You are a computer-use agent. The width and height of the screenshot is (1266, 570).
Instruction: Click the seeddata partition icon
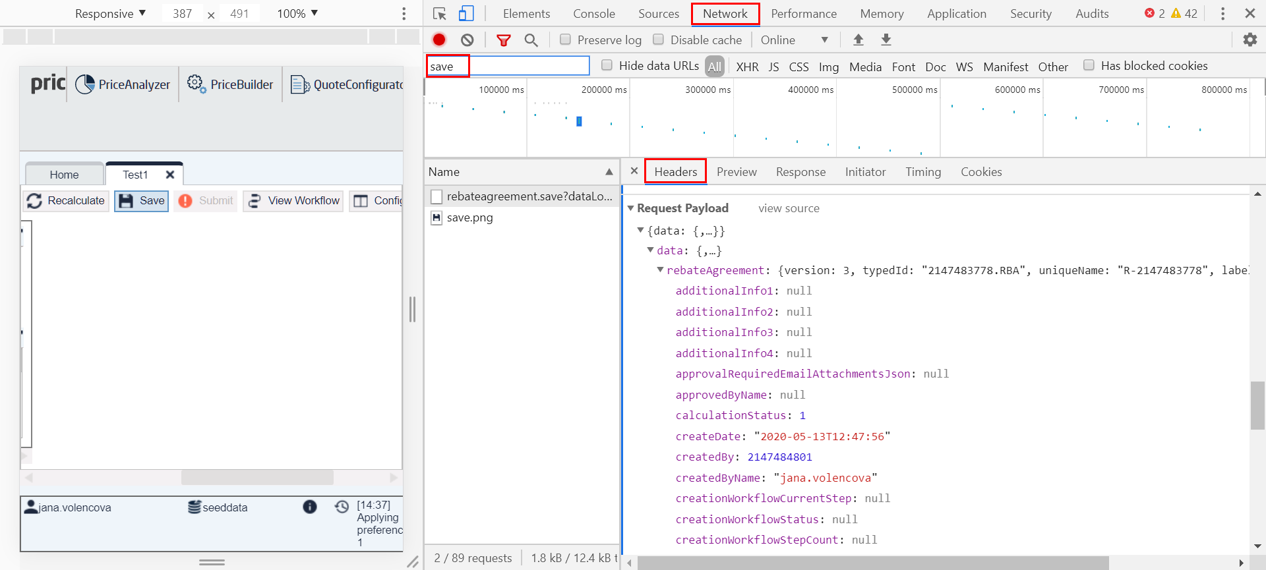tap(195, 507)
